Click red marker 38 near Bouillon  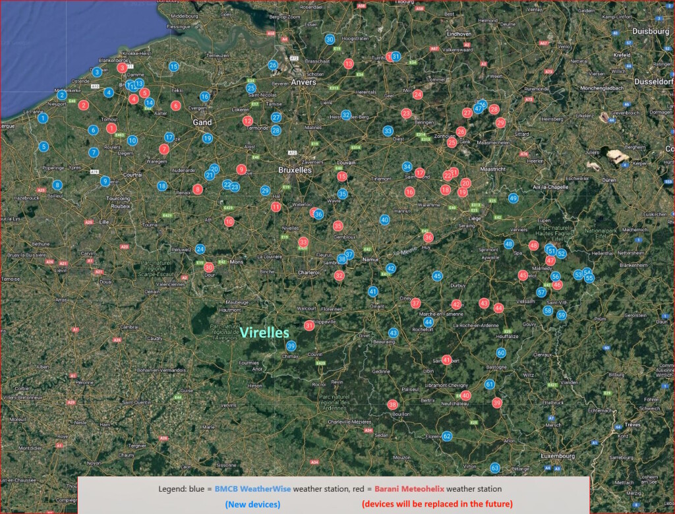392,404
